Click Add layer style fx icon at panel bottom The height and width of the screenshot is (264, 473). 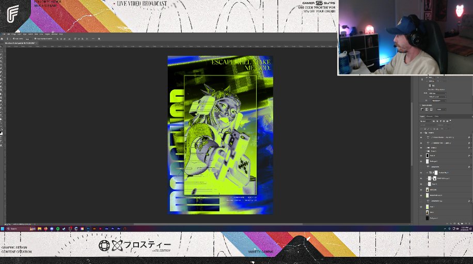(x=451, y=224)
